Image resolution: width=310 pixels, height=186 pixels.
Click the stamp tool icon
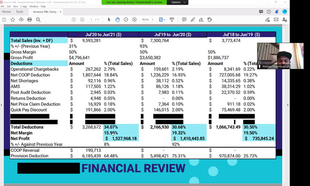[x=210, y=20]
